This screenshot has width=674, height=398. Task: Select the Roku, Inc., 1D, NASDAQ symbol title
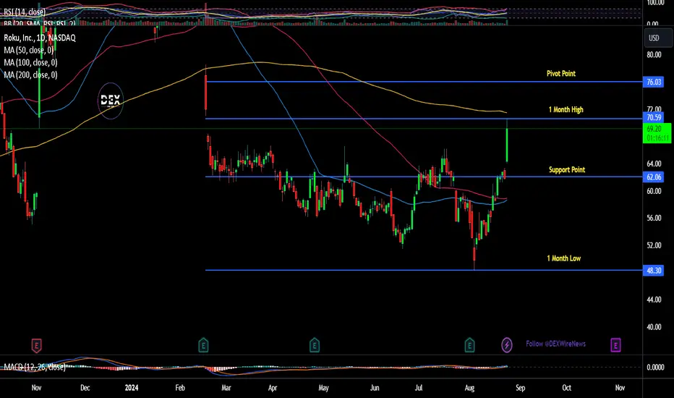[x=40, y=38]
